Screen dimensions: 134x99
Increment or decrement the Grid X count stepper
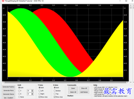click(32, 94)
